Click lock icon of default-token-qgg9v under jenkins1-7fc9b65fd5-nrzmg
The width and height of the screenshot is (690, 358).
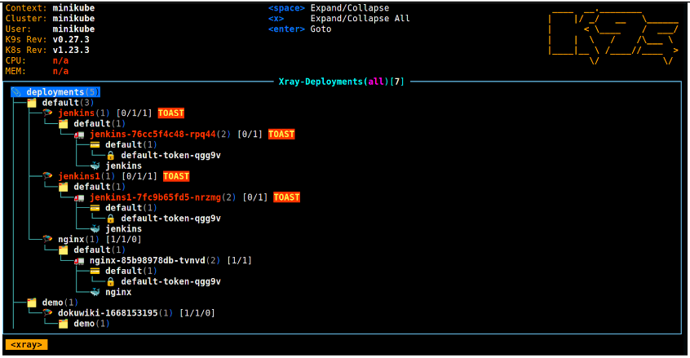[110, 219]
